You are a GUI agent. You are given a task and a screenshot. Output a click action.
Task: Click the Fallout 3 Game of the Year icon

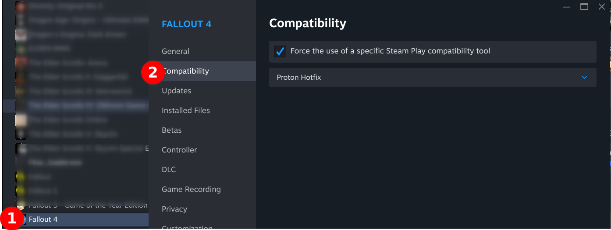pos(21,205)
